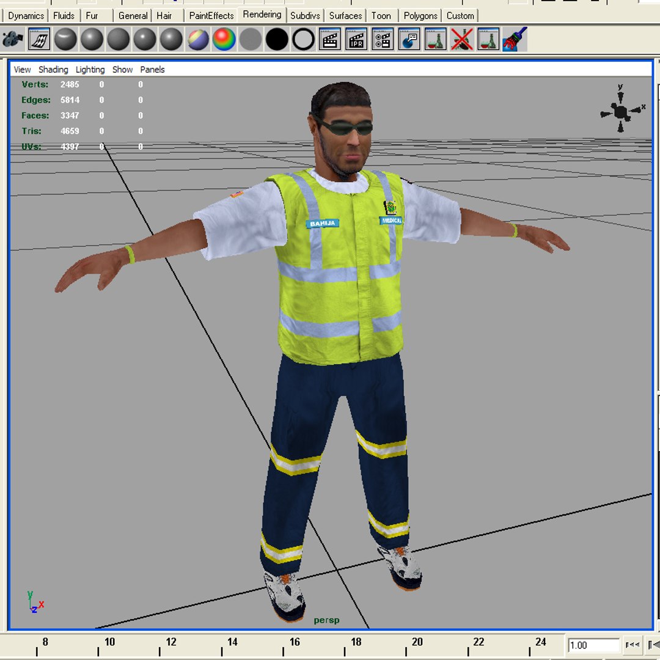Open the render settings clapboard icon
660x660 pixels.
point(383,40)
